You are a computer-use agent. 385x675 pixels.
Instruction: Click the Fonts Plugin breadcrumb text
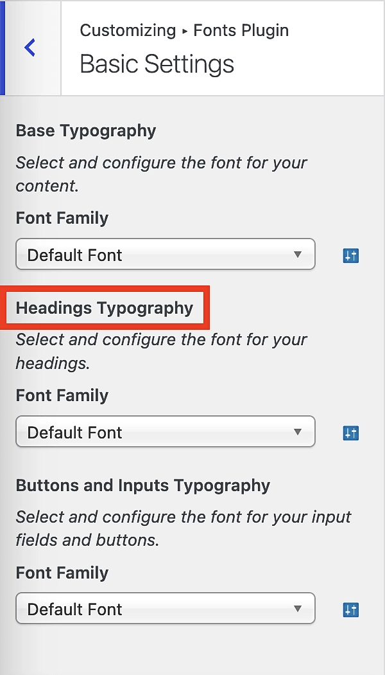pyautogui.click(x=241, y=30)
